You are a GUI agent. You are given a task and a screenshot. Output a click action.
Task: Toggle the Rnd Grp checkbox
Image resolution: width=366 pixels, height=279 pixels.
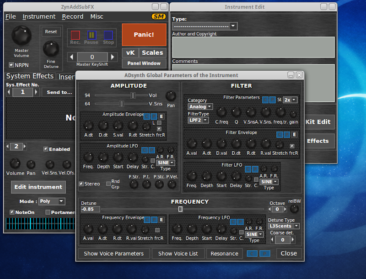coord(108,184)
